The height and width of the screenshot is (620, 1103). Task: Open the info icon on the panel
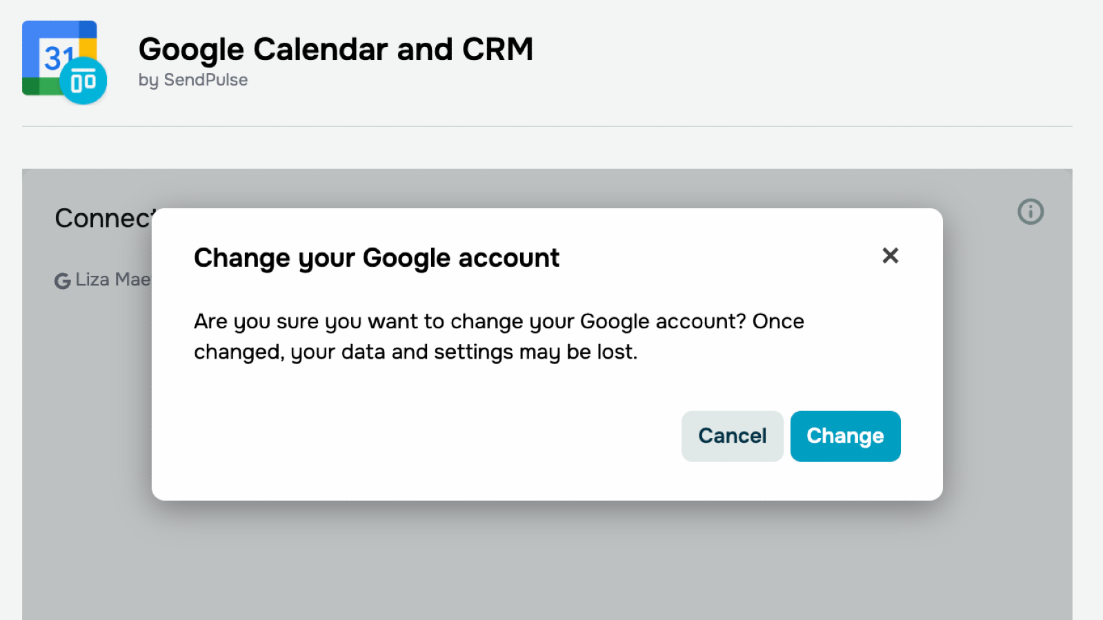(1031, 212)
